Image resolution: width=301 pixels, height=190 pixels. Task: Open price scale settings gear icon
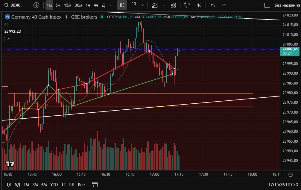291,174
